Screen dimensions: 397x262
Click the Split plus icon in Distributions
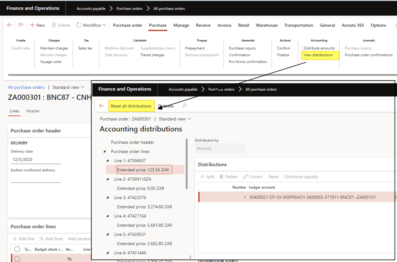pos(202,177)
